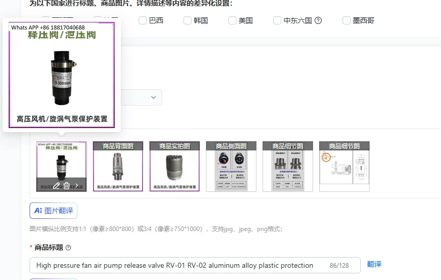Select the 商品背面图 thumbnail
The width and height of the screenshot is (441, 280).
pyautogui.click(x=118, y=166)
